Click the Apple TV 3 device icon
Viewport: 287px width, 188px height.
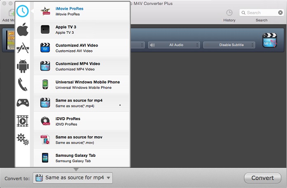tap(45, 30)
